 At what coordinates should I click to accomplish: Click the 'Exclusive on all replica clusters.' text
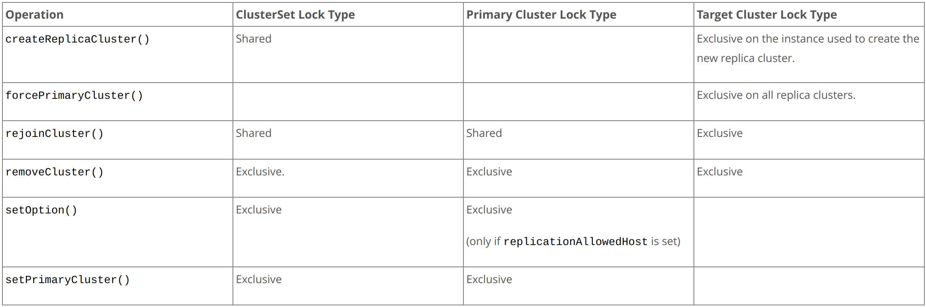point(776,95)
